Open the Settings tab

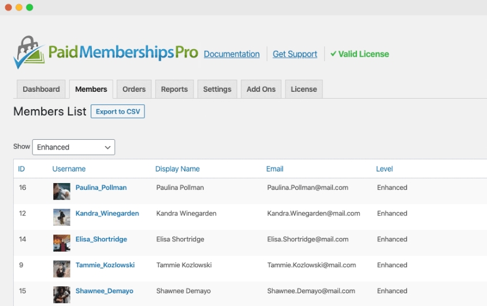pyautogui.click(x=217, y=89)
